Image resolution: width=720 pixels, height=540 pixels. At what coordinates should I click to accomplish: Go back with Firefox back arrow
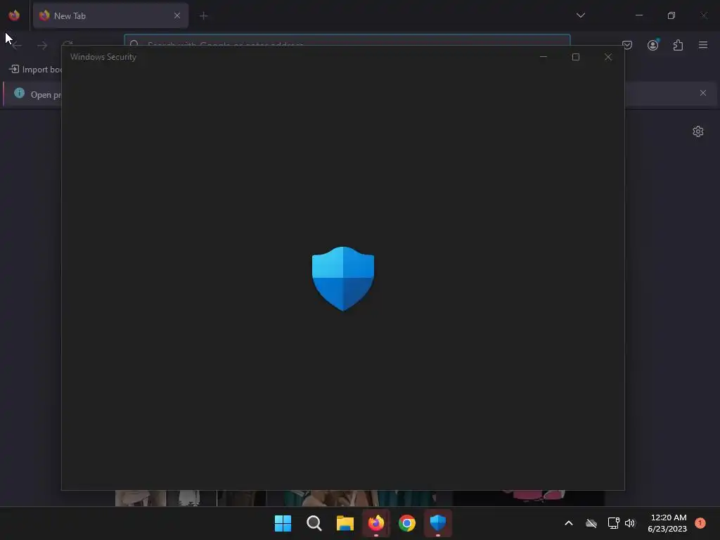[x=17, y=46]
